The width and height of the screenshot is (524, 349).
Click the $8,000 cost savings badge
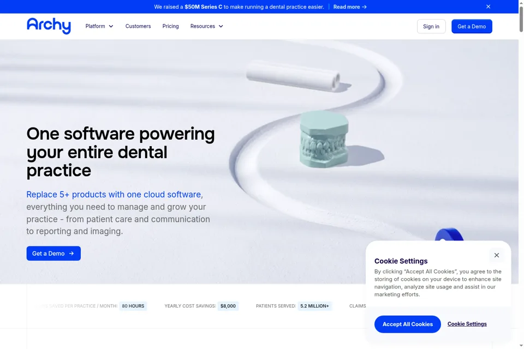pos(228,306)
